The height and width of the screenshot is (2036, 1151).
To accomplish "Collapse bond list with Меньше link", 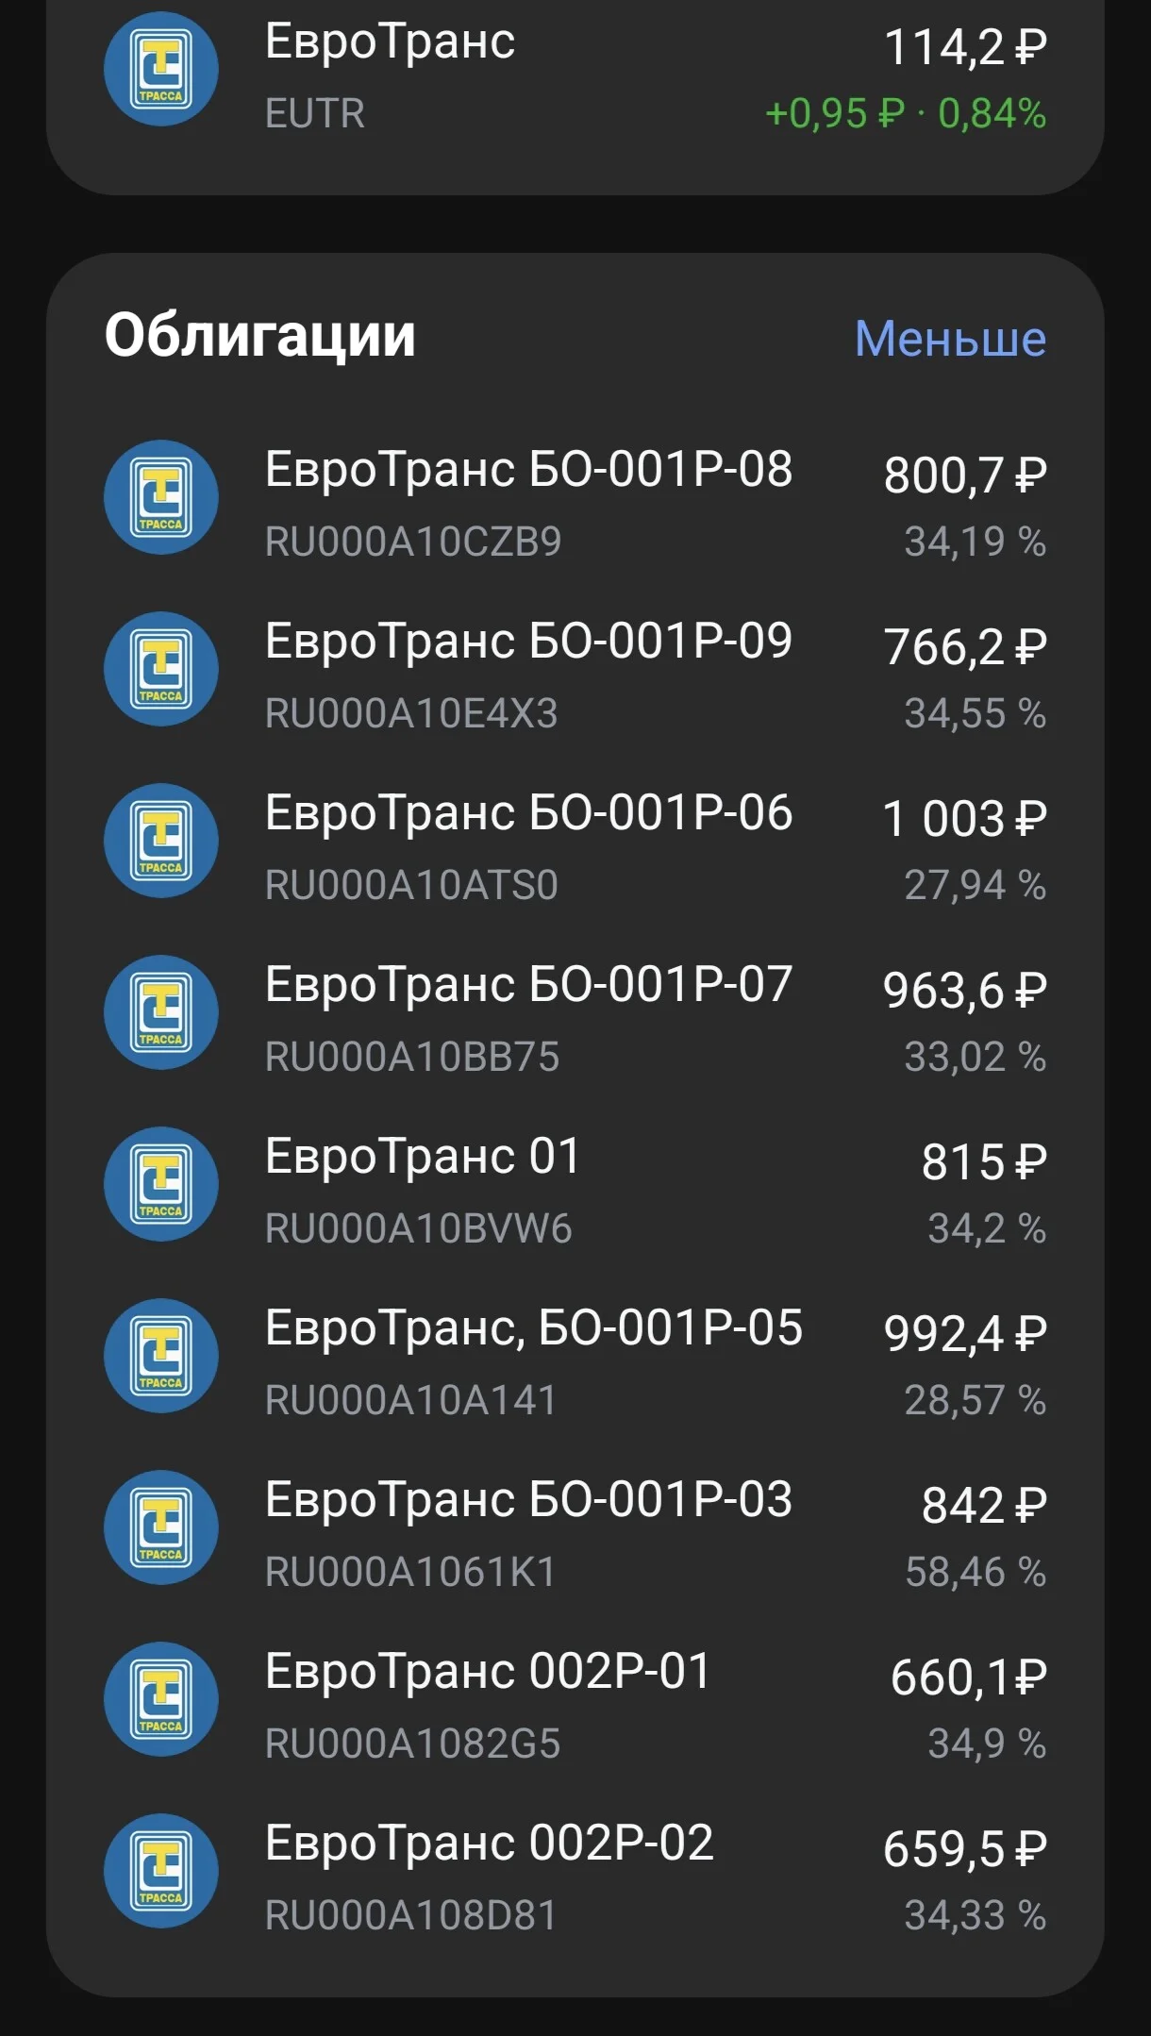I will point(950,338).
